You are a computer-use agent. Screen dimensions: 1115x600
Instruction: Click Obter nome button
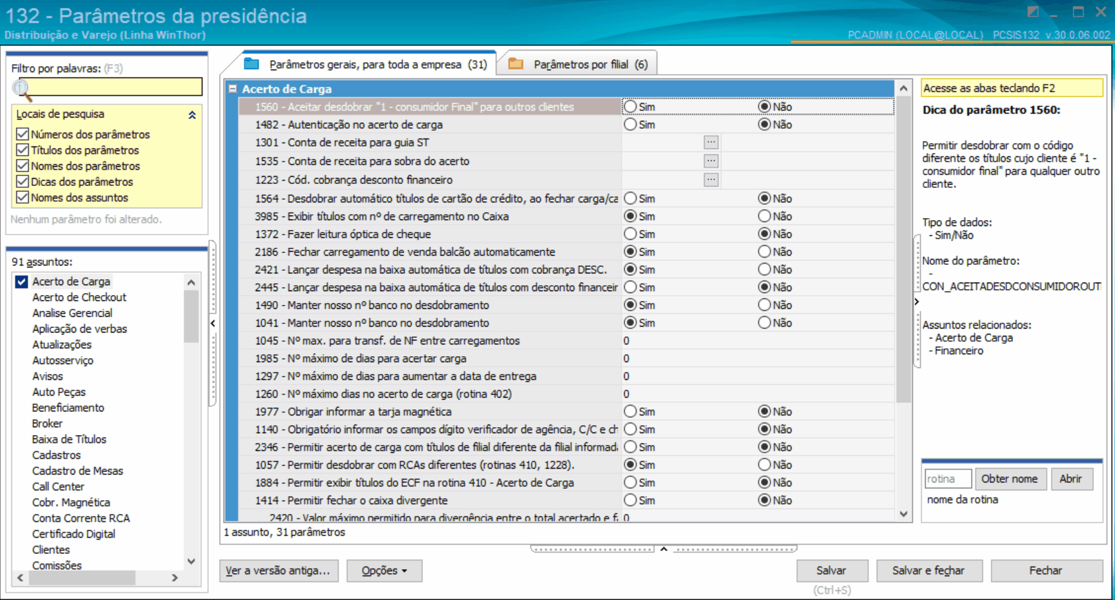coord(1009,479)
